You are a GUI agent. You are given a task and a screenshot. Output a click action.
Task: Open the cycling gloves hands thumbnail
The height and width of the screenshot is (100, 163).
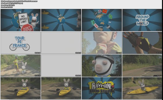click(x=142, y=43)
